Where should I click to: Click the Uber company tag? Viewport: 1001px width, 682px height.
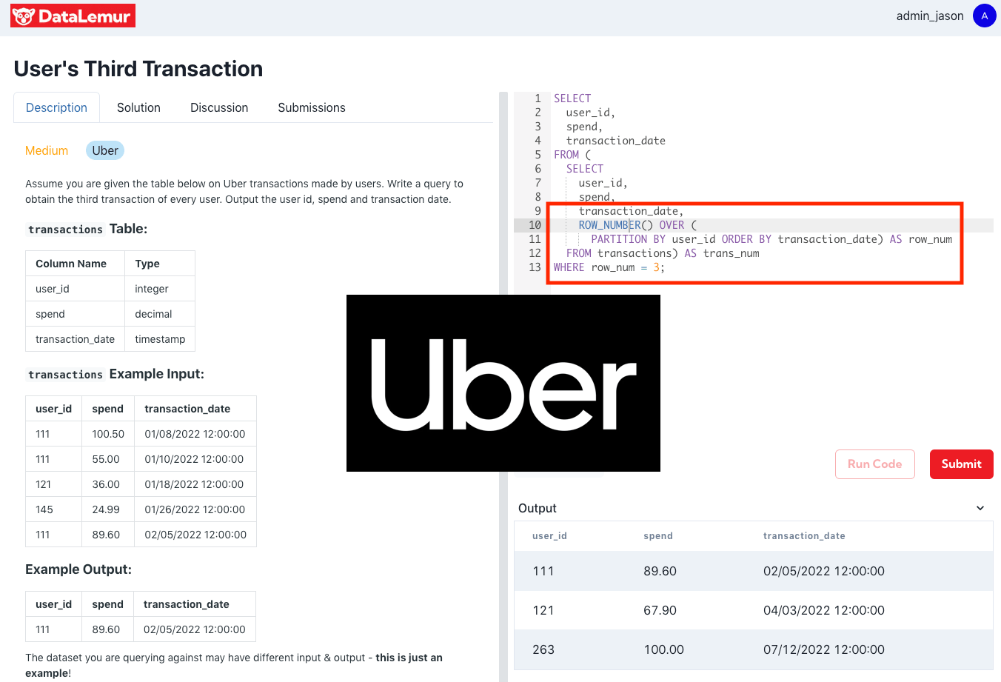(105, 150)
